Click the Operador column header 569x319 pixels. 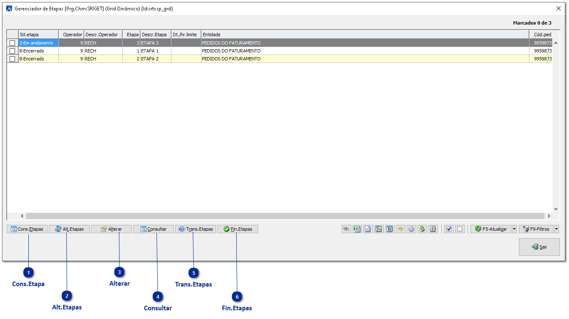coord(71,35)
